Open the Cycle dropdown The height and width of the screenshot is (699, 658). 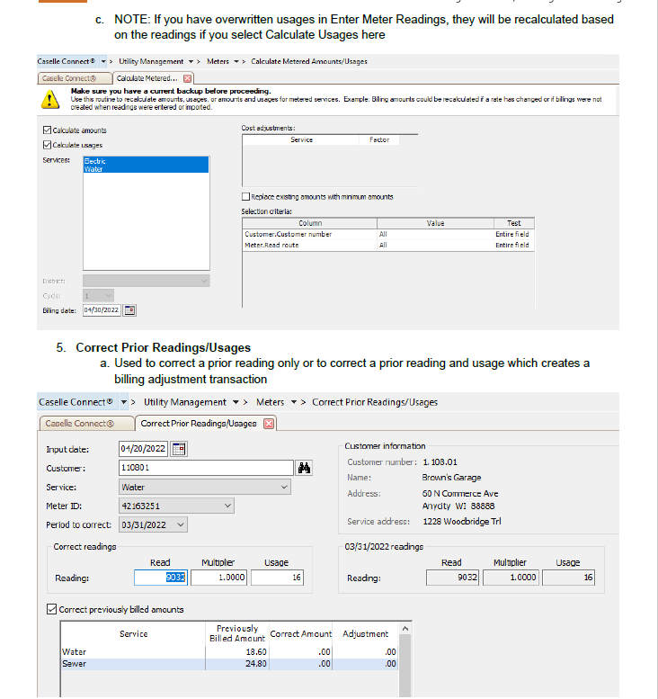point(99,296)
